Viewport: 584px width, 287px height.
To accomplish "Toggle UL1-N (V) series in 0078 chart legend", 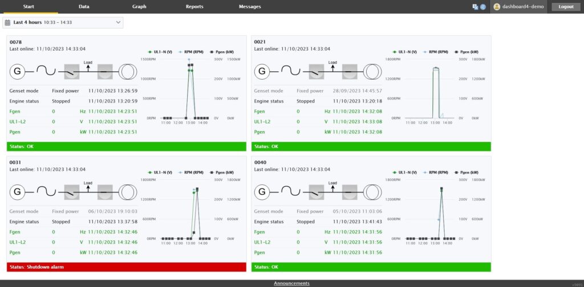I will 160,52.
